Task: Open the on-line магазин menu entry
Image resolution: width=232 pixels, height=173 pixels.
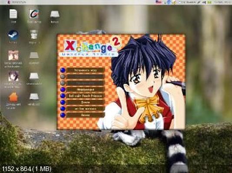Action: [86, 109]
